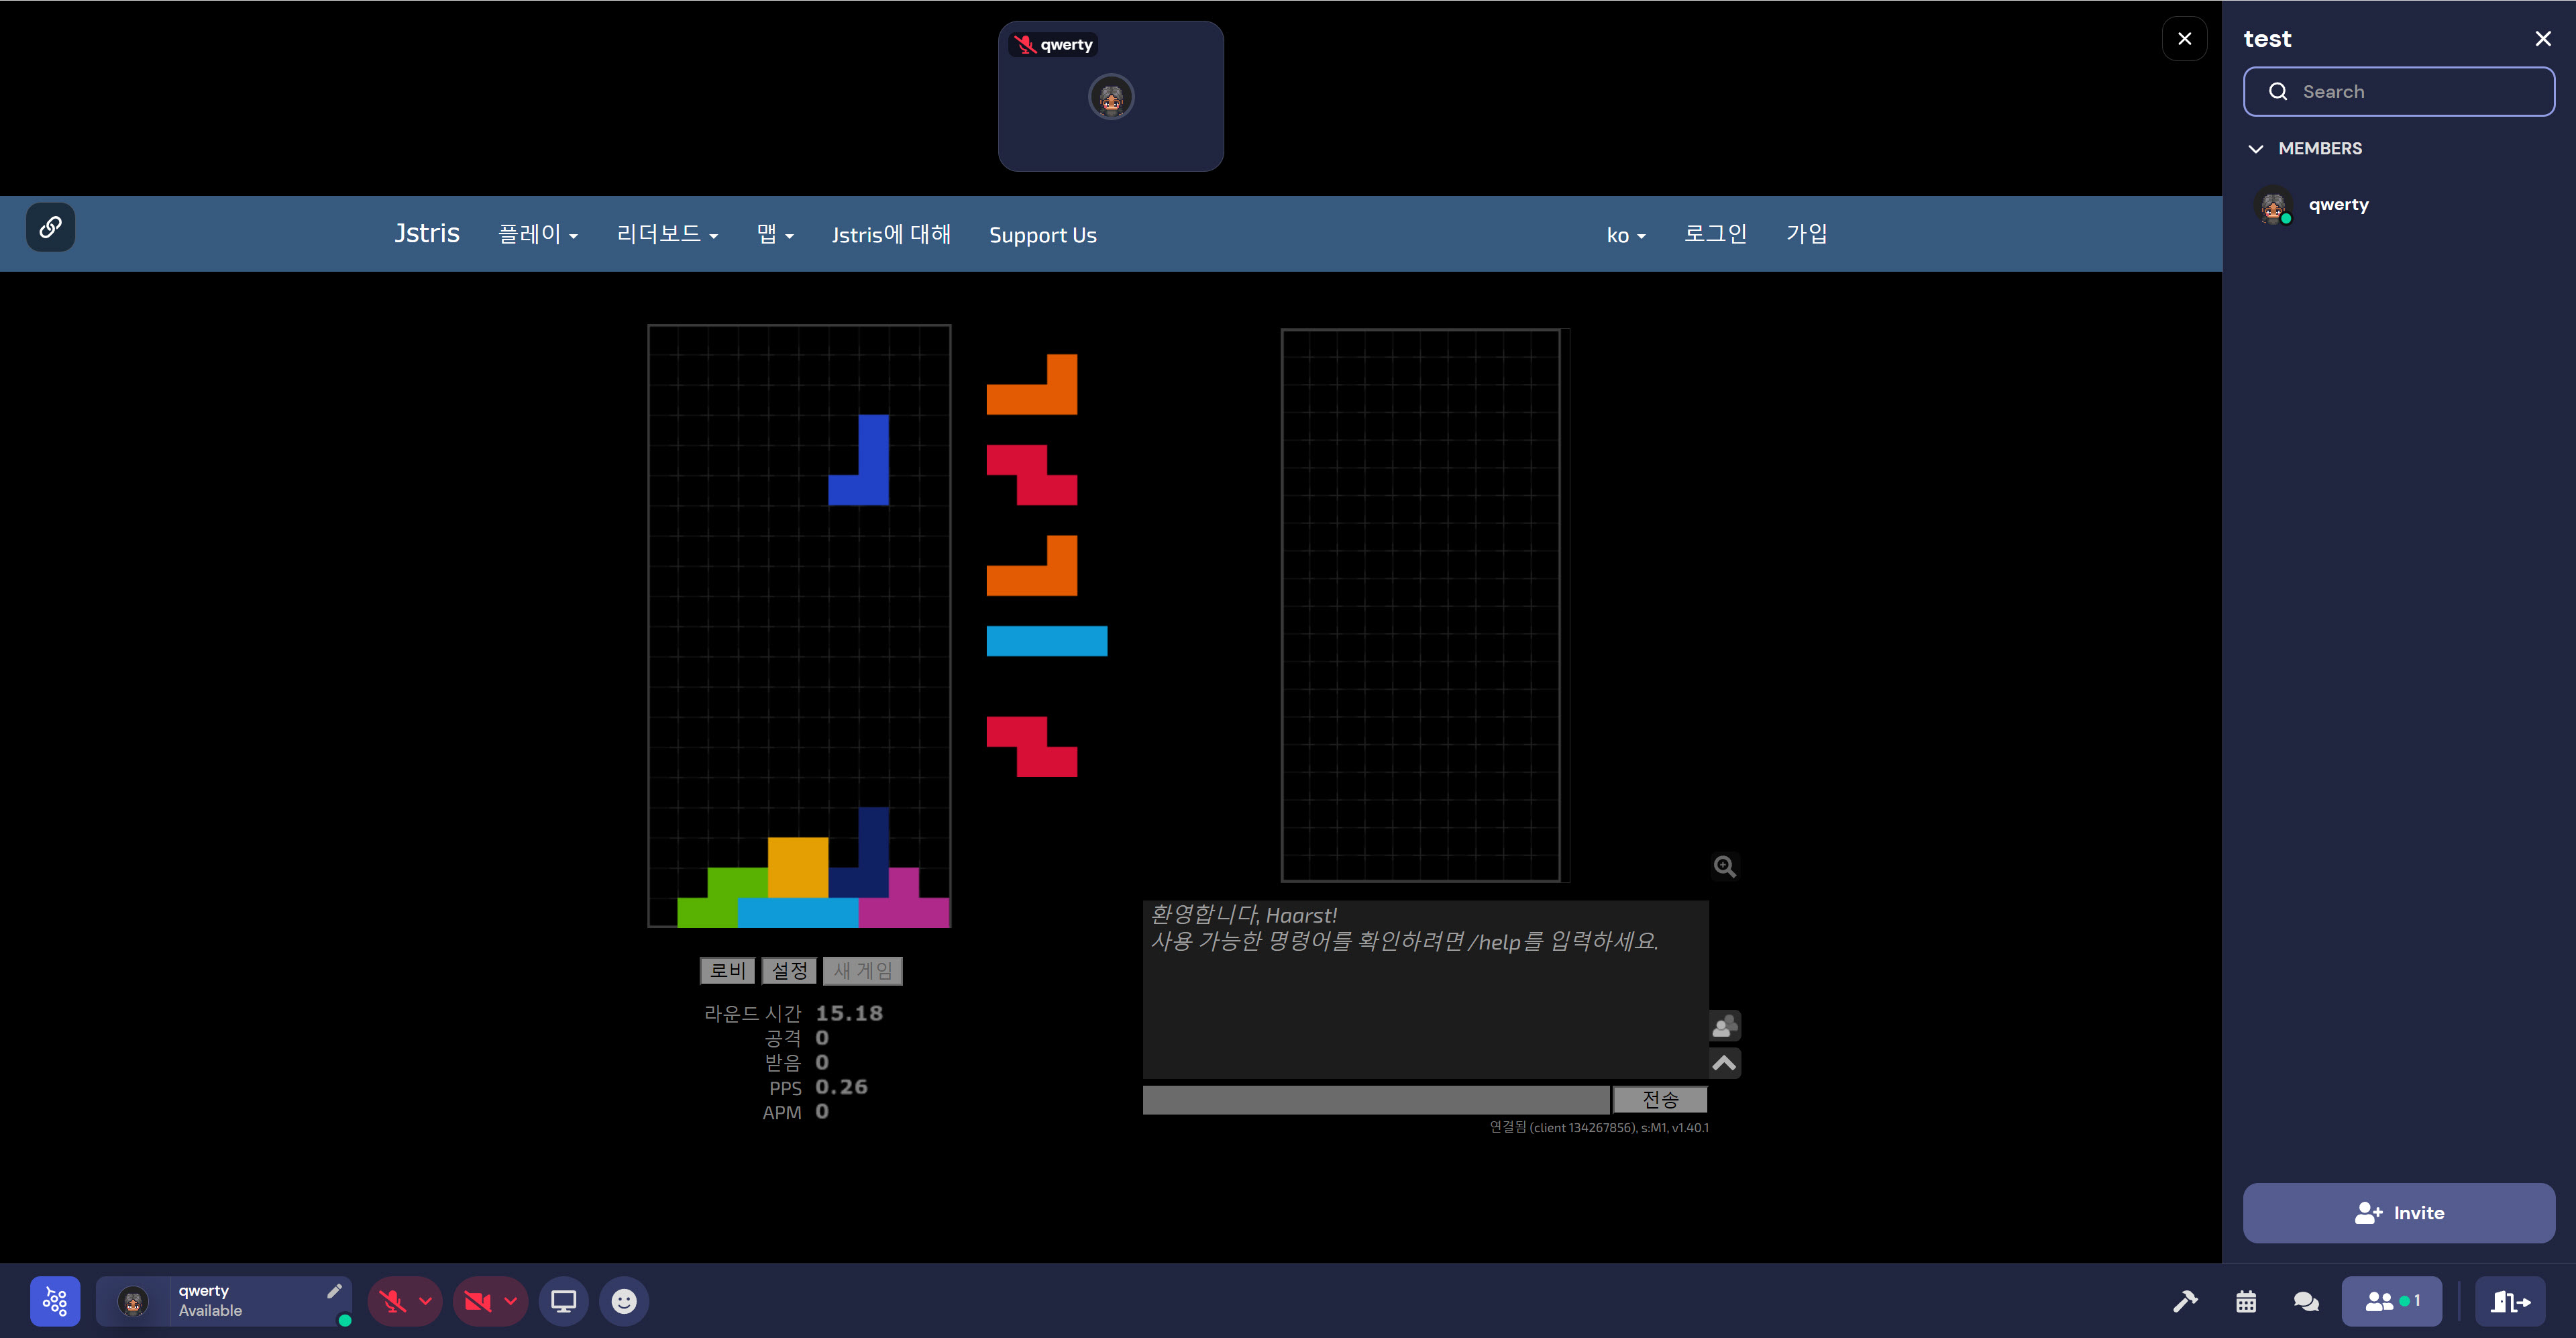Open the main menu grape logo icon
This screenshot has width=2576, height=1338.
click(x=55, y=1301)
